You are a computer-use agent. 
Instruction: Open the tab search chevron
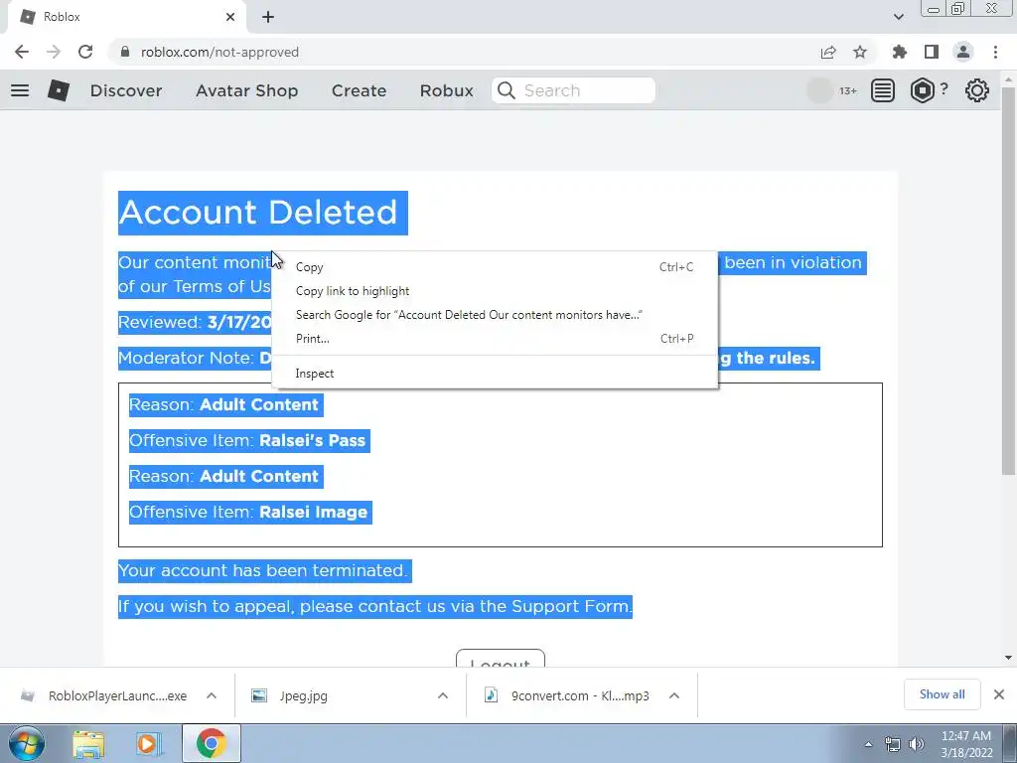click(898, 17)
